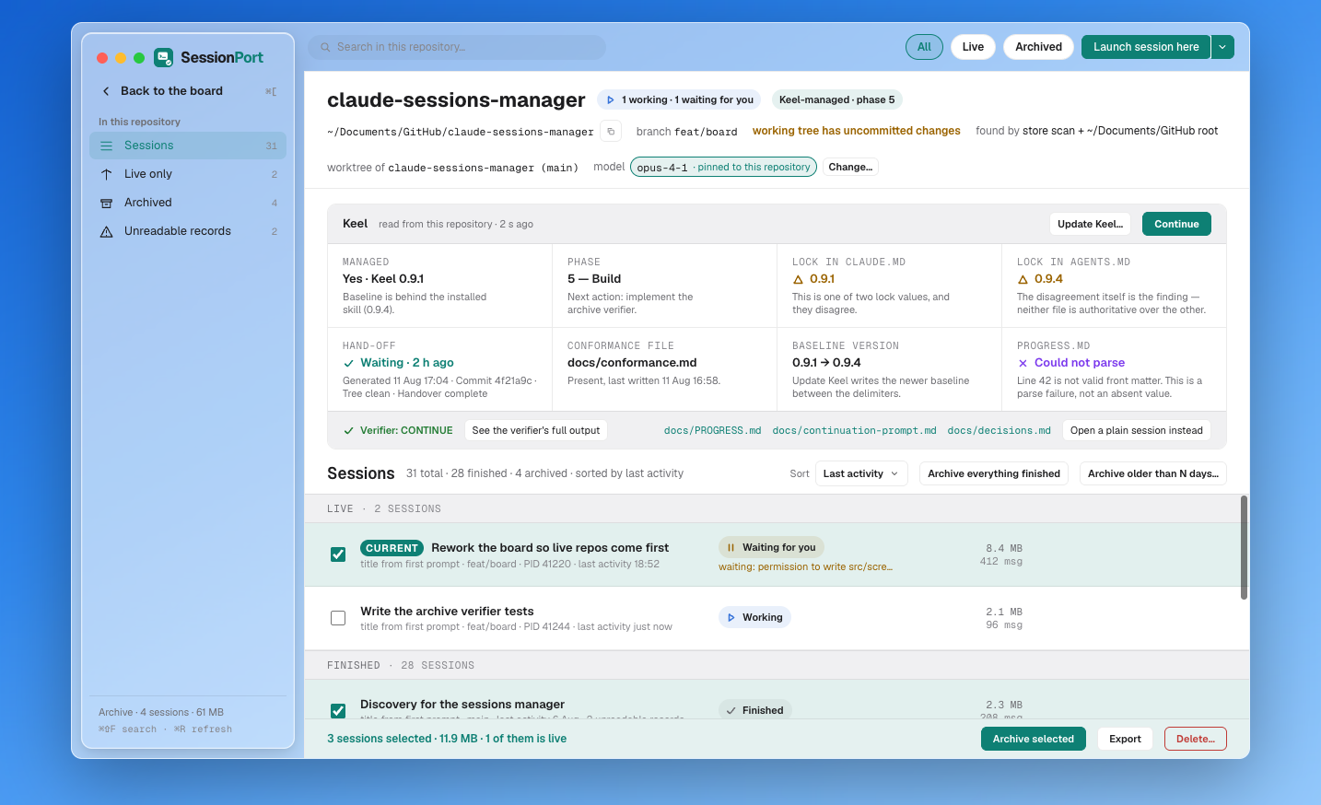Image resolution: width=1321 pixels, height=805 pixels.
Task: Click the 3 sessions selected summary text
Action: 447,739
